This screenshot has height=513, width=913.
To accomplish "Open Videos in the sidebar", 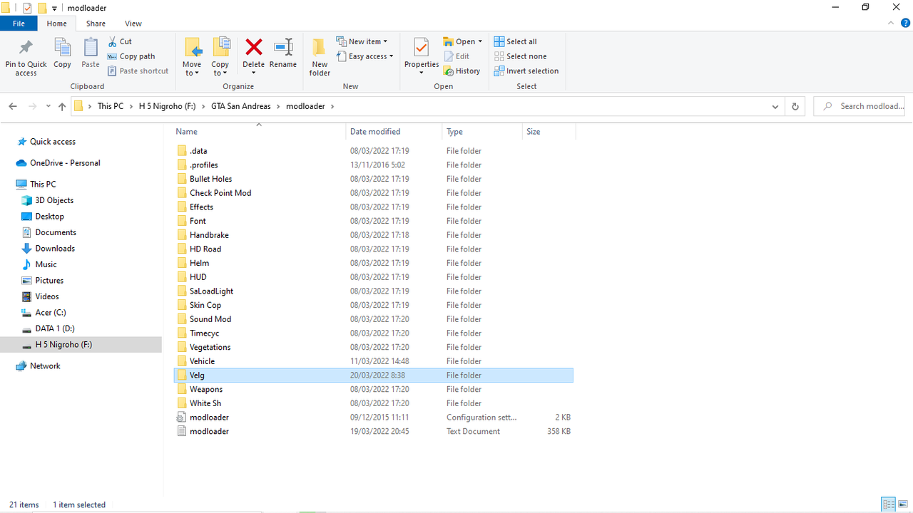I will pyautogui.click(x=47, y=296).
